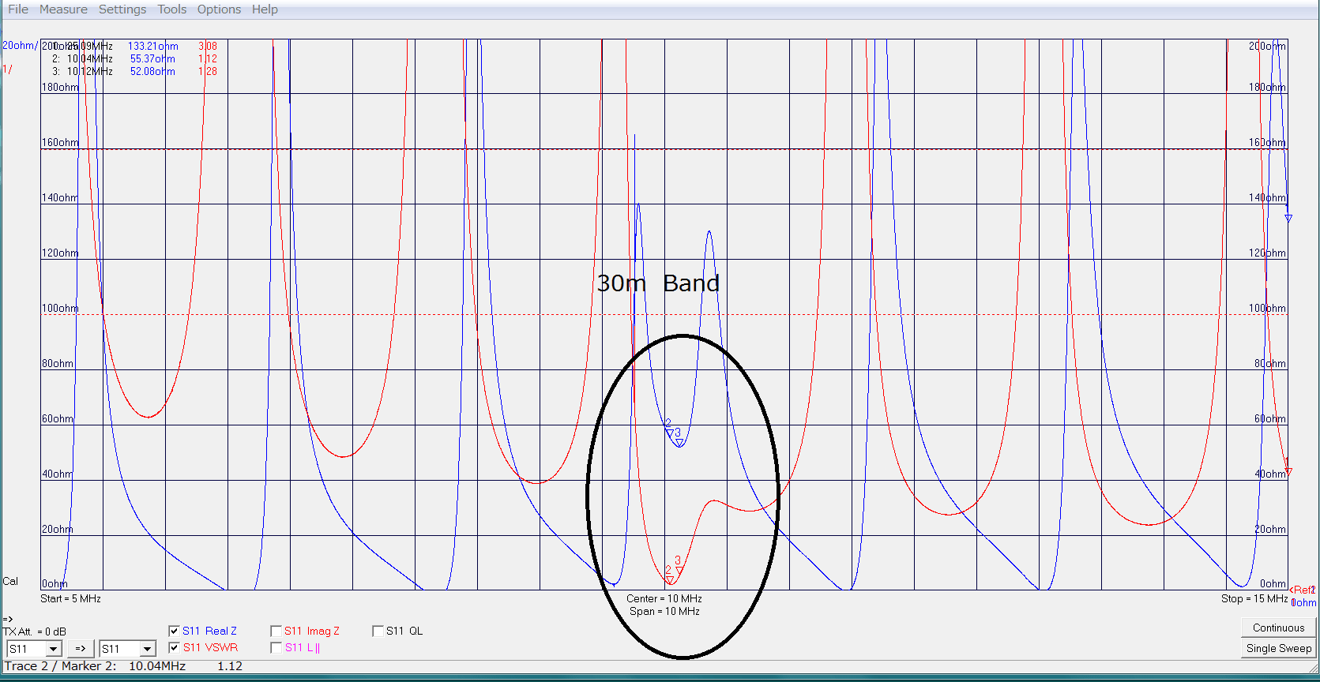Screen dimensions: 1320x682
Task: Start a Continuous sweep
Action: 1278,628
